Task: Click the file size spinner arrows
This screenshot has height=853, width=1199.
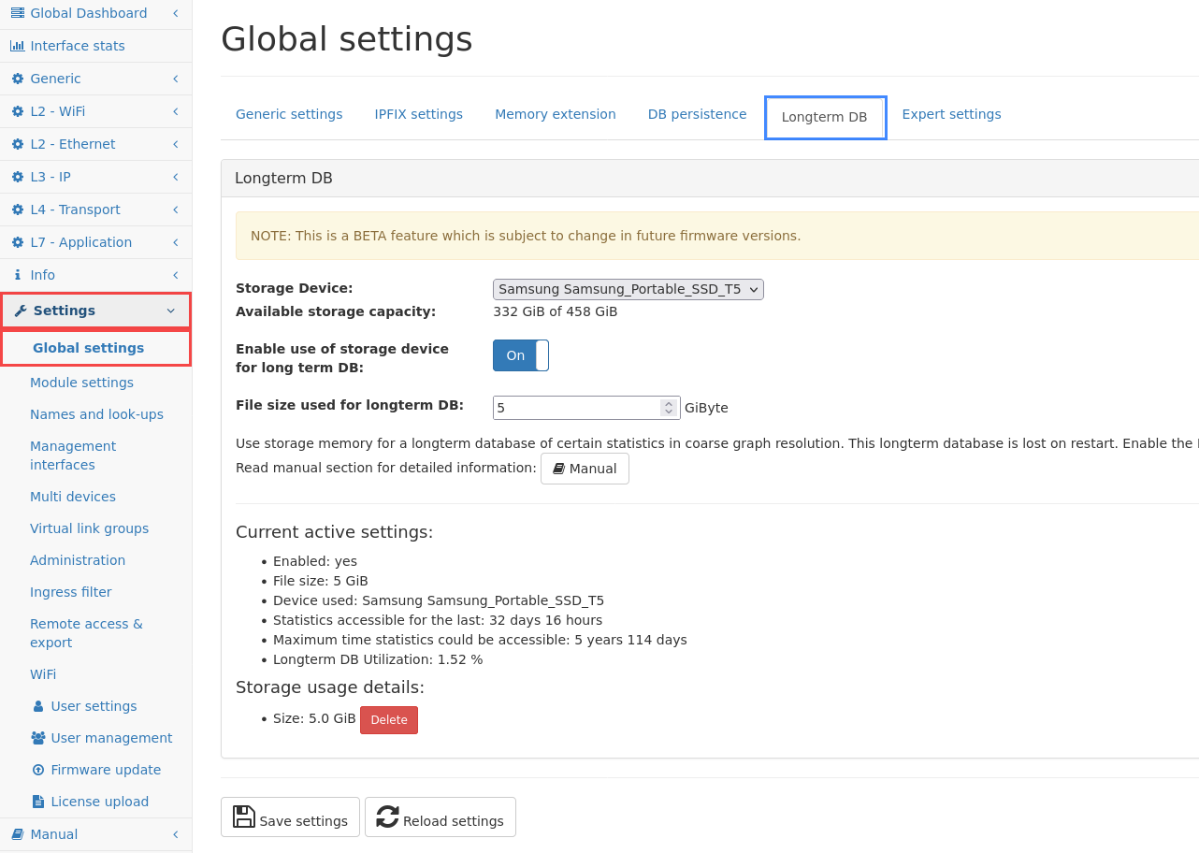Action: [x=668, y=408]
